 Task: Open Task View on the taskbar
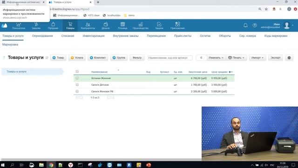point(21,165)
